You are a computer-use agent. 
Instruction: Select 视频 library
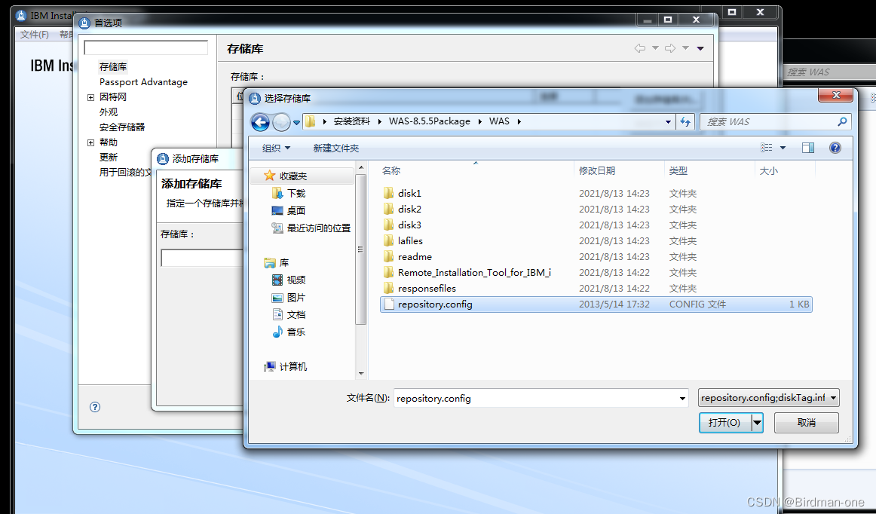296,280
